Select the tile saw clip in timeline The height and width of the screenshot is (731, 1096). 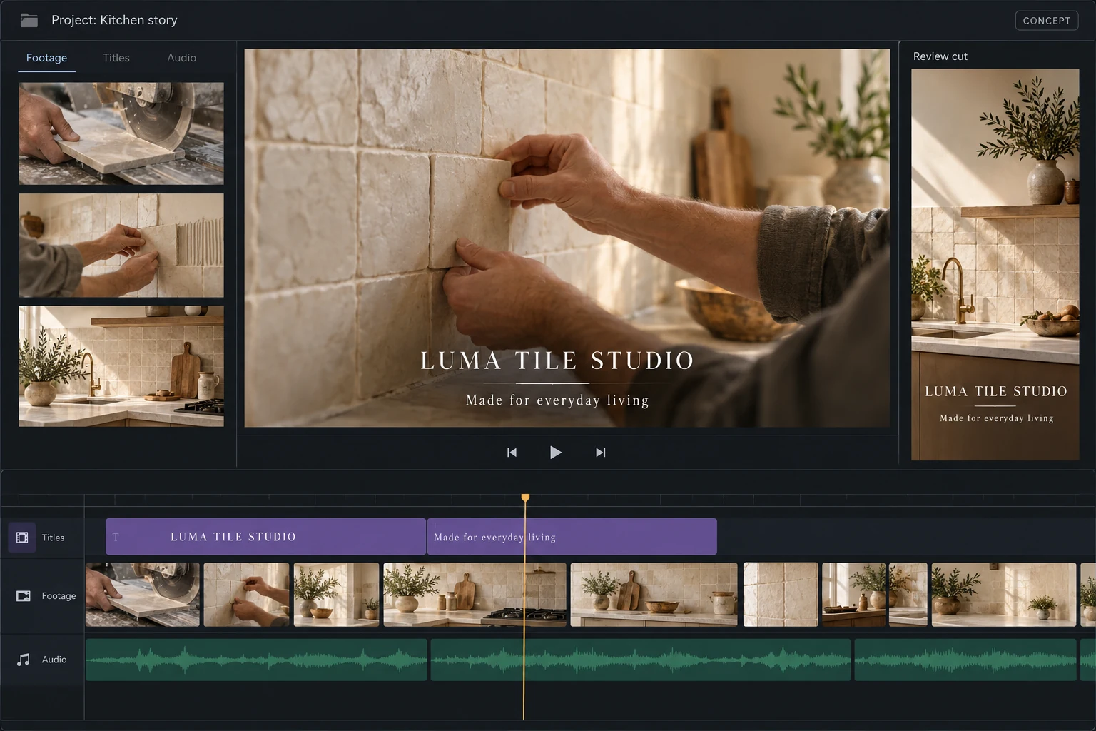(x=143, y=595)
